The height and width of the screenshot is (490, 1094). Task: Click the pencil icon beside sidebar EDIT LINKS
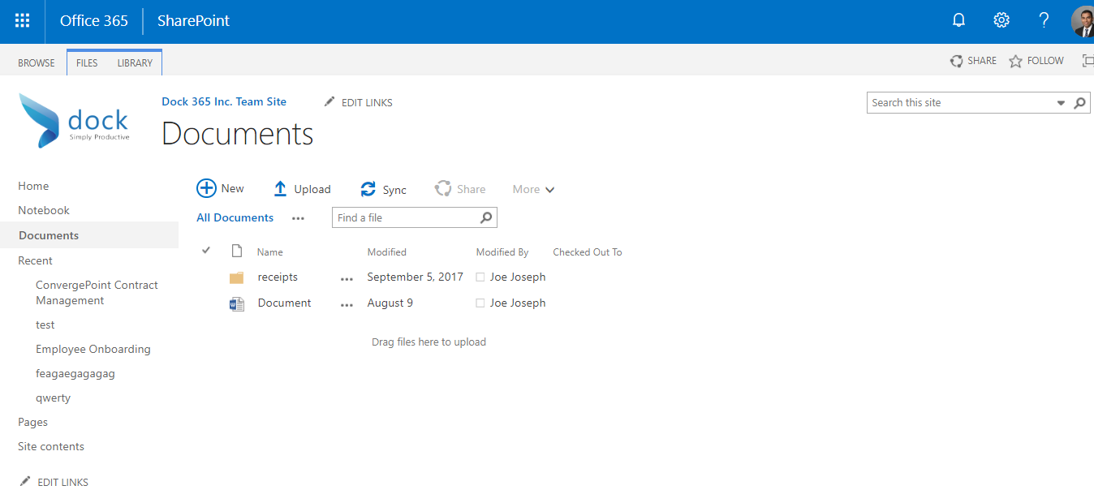click(24, 481)
